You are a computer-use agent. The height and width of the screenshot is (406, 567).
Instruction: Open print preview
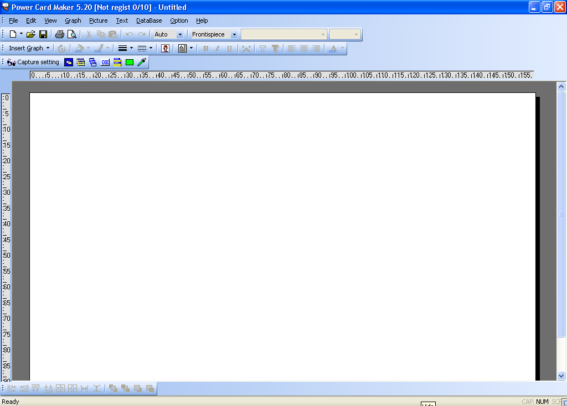(x=72, y=34)
